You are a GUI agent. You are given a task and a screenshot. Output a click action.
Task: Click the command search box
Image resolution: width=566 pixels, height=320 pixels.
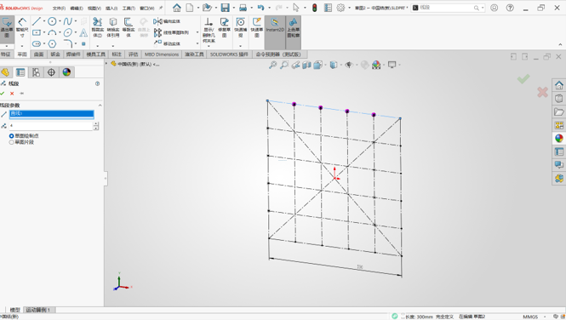click(x=447, y=8)
